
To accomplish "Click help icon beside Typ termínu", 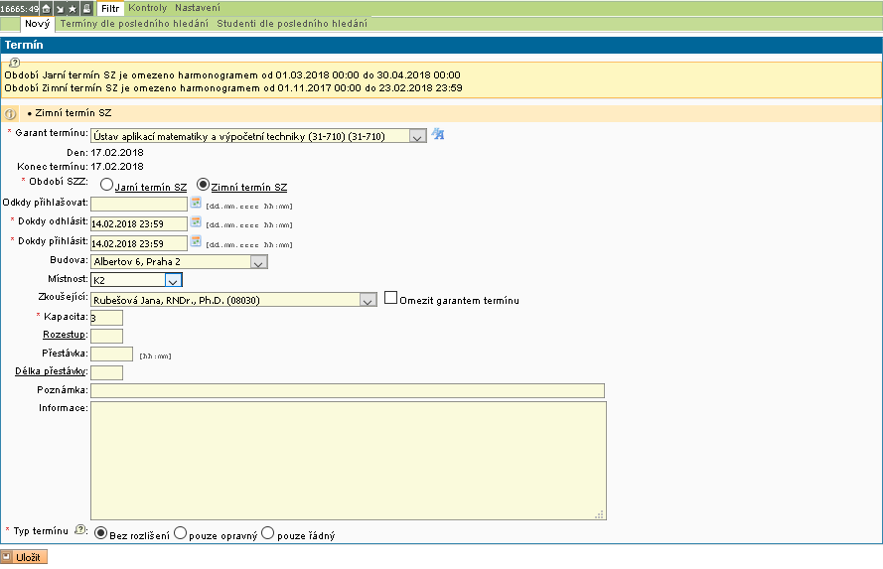I will pyautogui.click(x=81, y=533).
